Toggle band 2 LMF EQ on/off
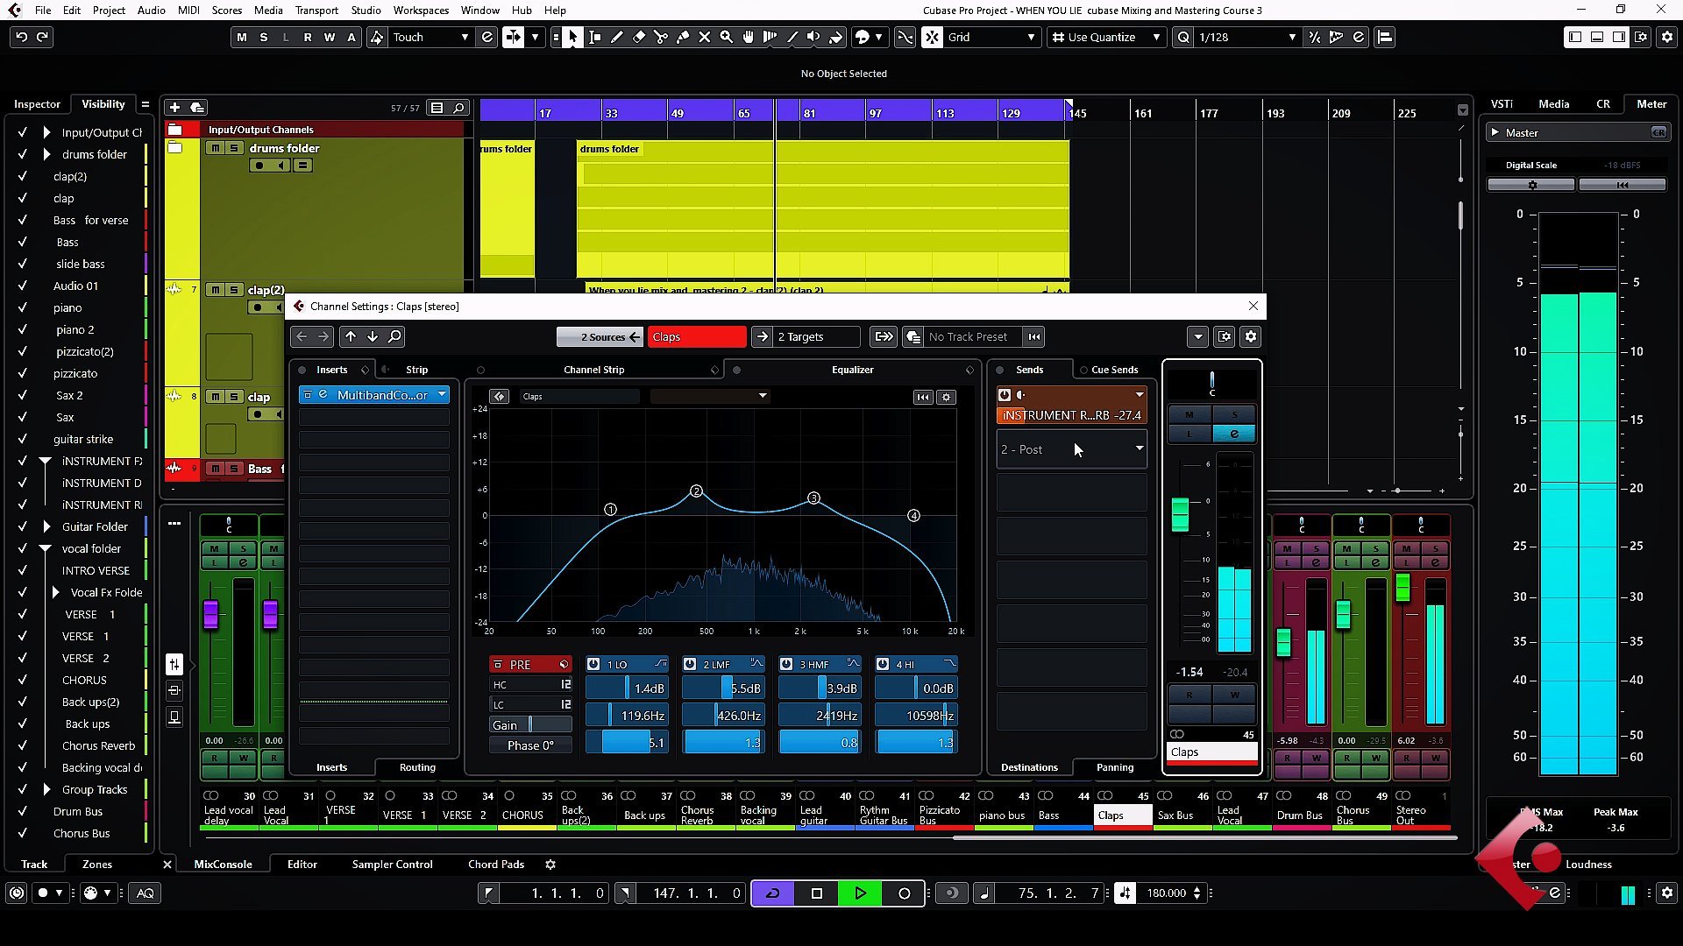Screen dimensions: 1683x946 [x=690, y=664]
